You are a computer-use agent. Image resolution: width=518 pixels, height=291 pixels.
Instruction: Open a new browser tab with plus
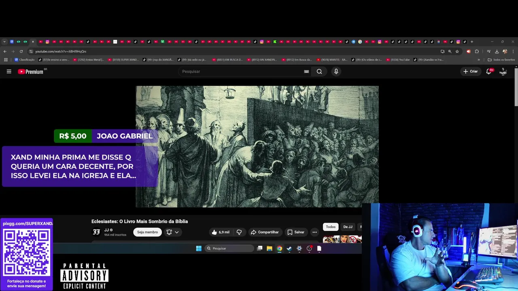click(471, 42)
